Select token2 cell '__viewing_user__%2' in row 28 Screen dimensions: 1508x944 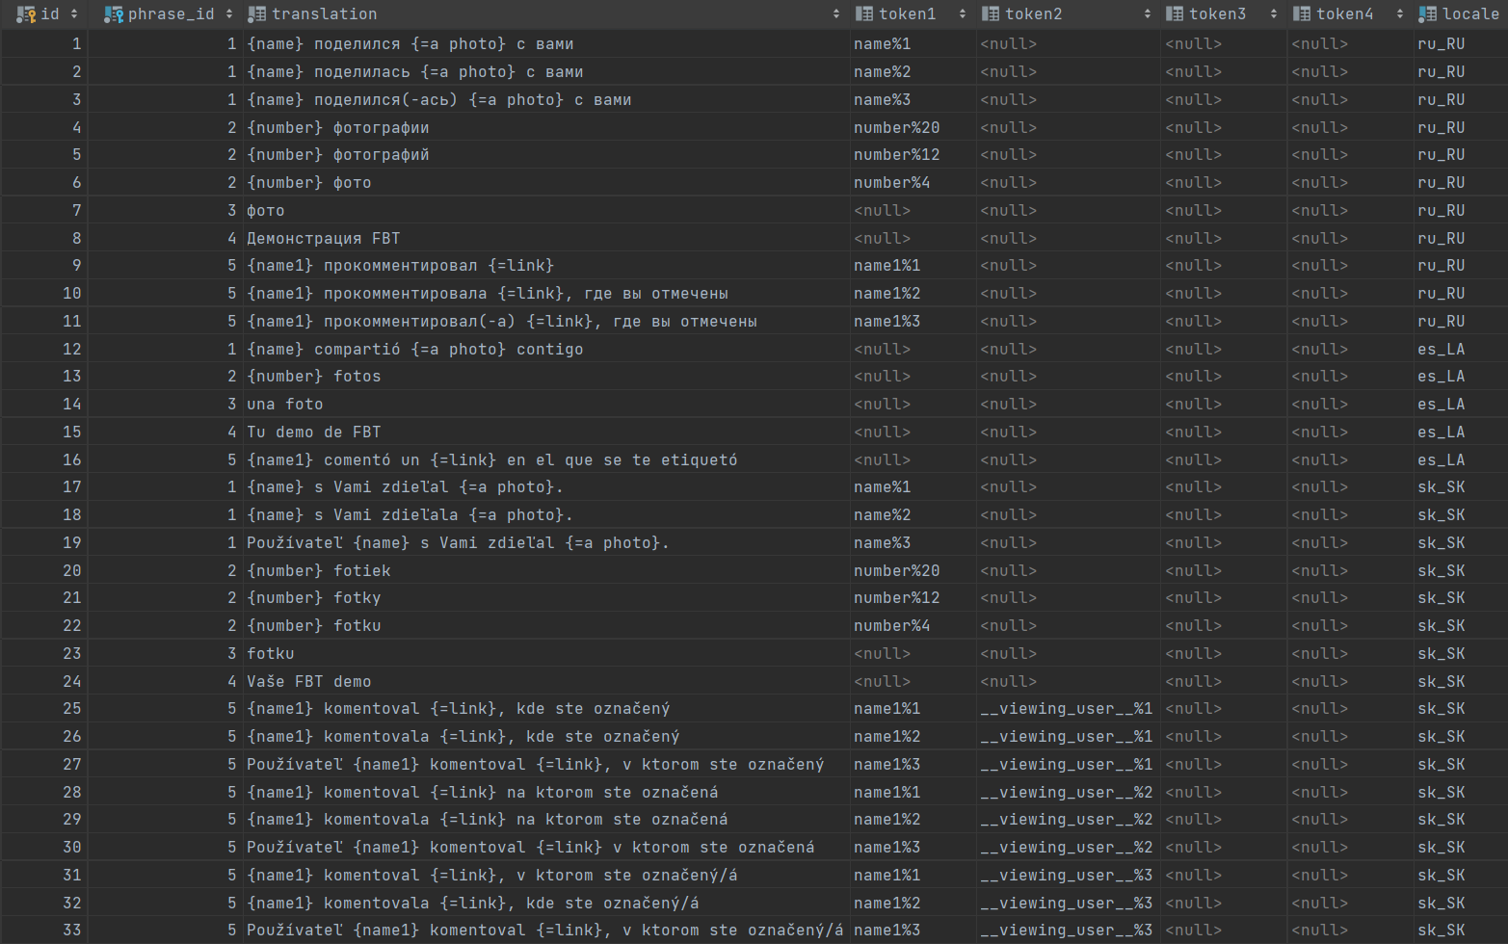(x=1069, y=793)
